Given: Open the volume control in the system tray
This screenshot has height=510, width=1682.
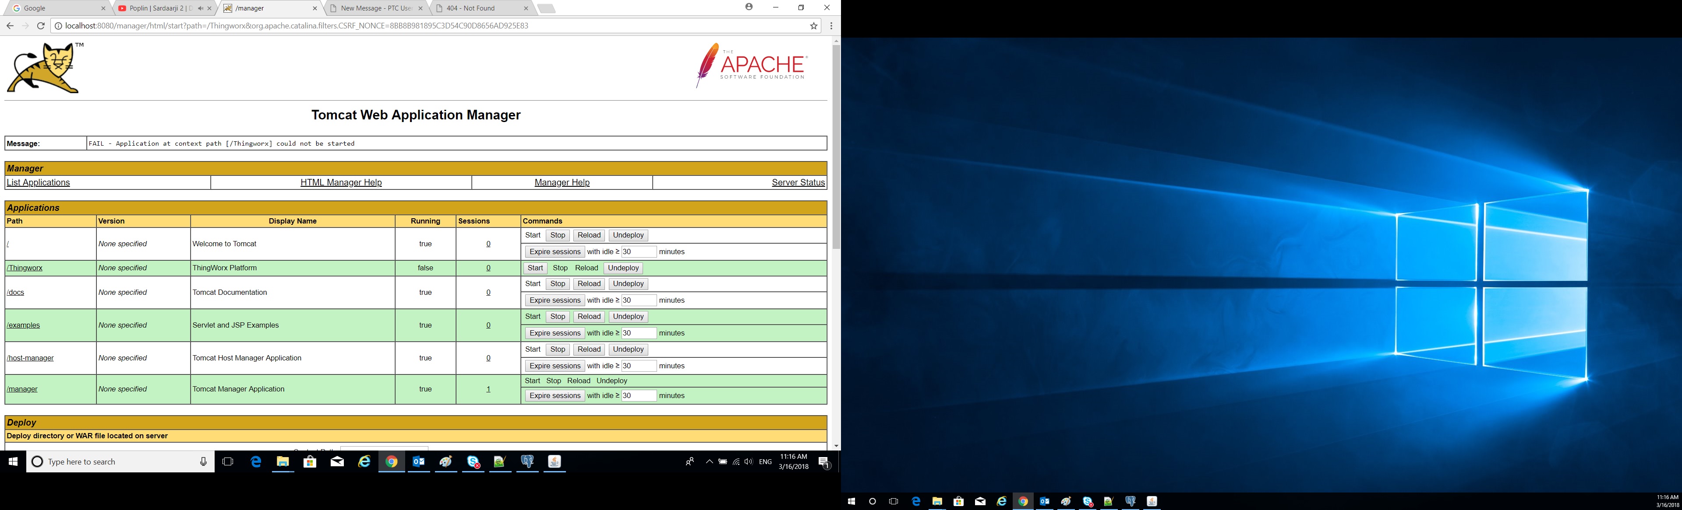Looking at the screenshot, I should [748, 462].
